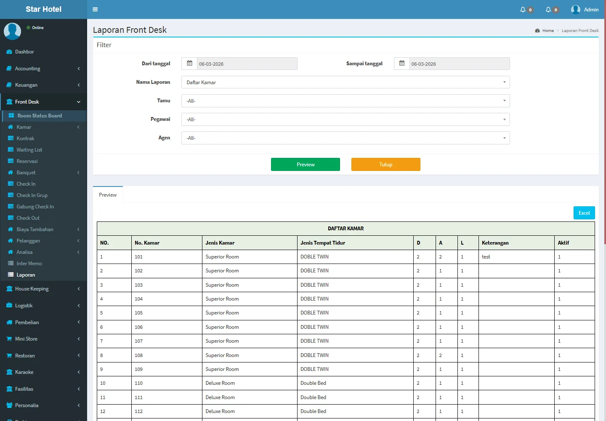This screenshot has height=421, width=606.
Task: Open the Tamu dropdown
Action: click(345, 101)
